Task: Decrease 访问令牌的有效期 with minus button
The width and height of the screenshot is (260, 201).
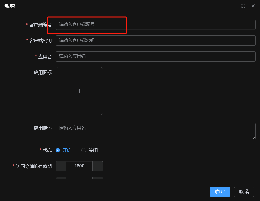Action: pos(61,166)
